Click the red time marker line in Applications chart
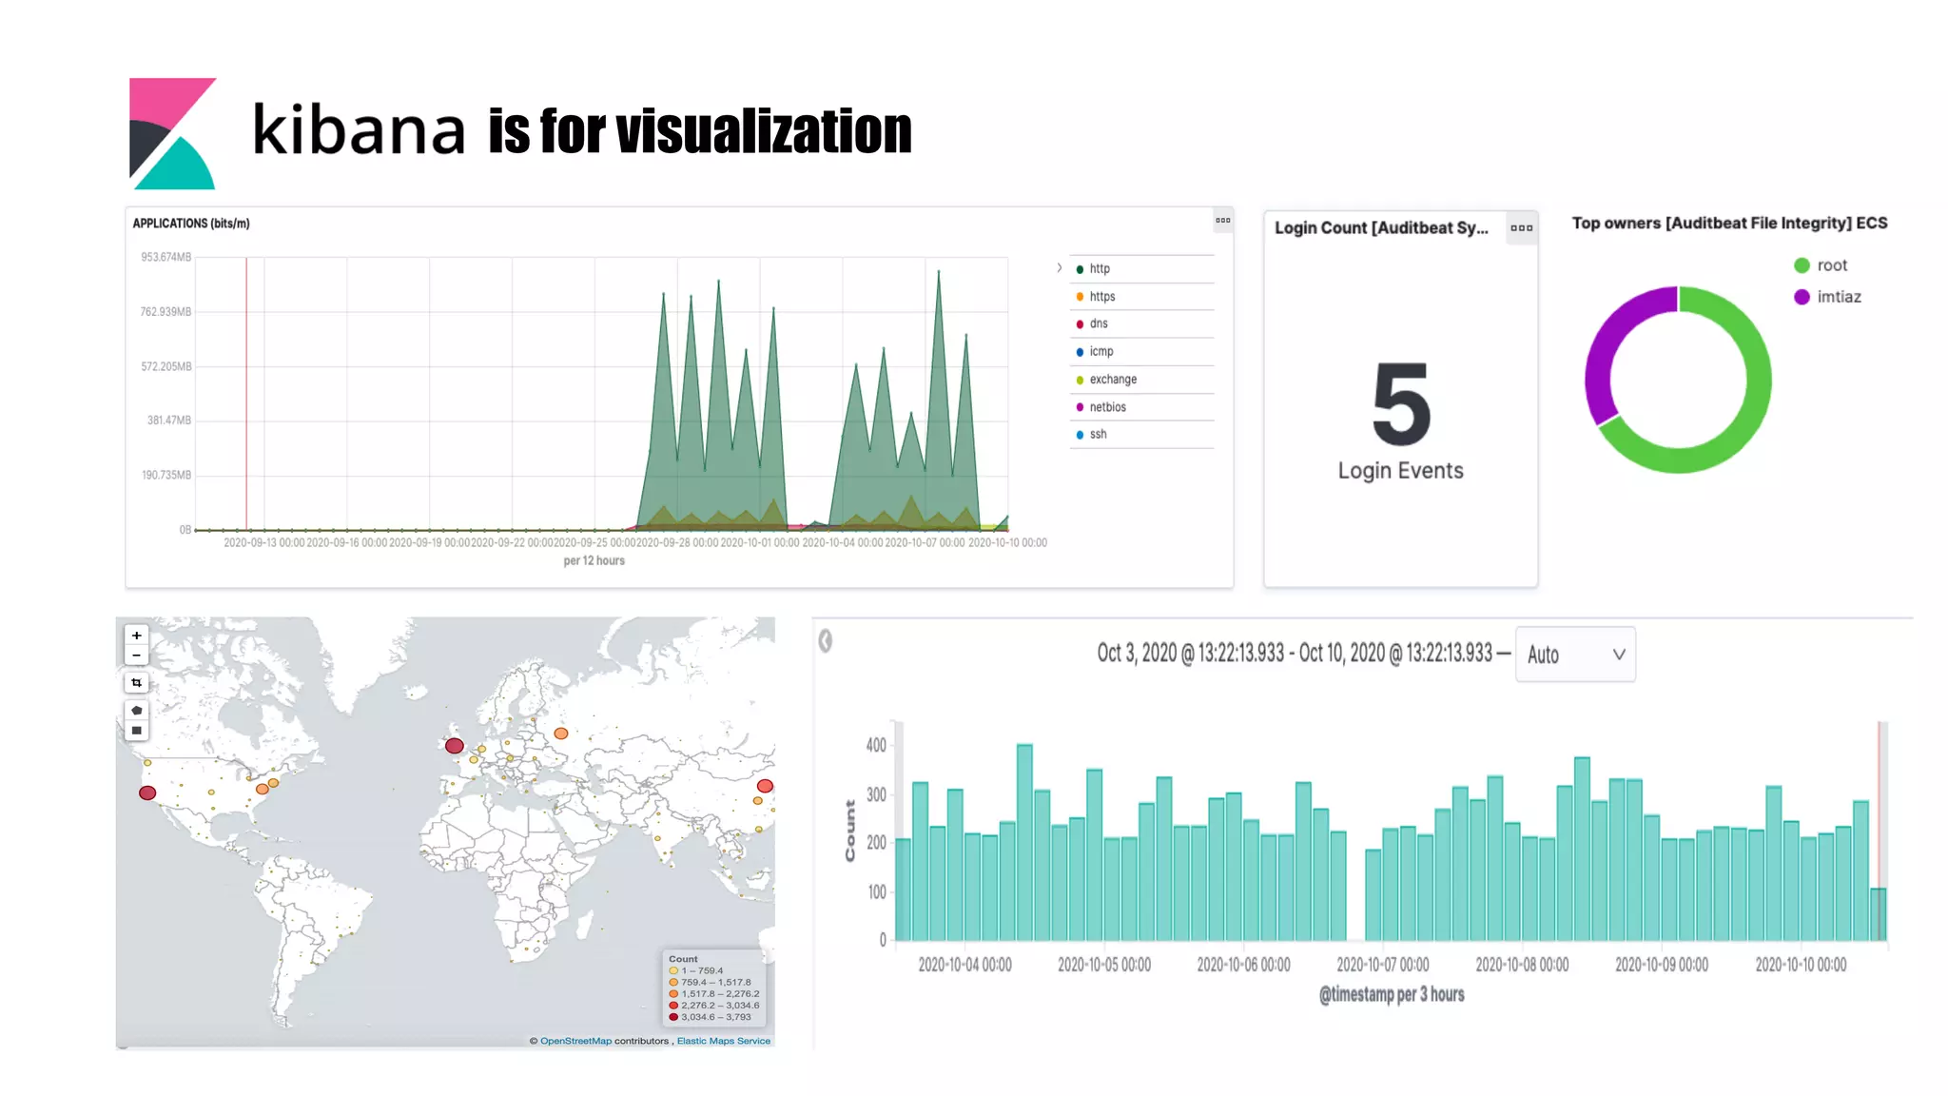Image resolution: width=1948 pixels, height=1096 pixels. point(246,393)
